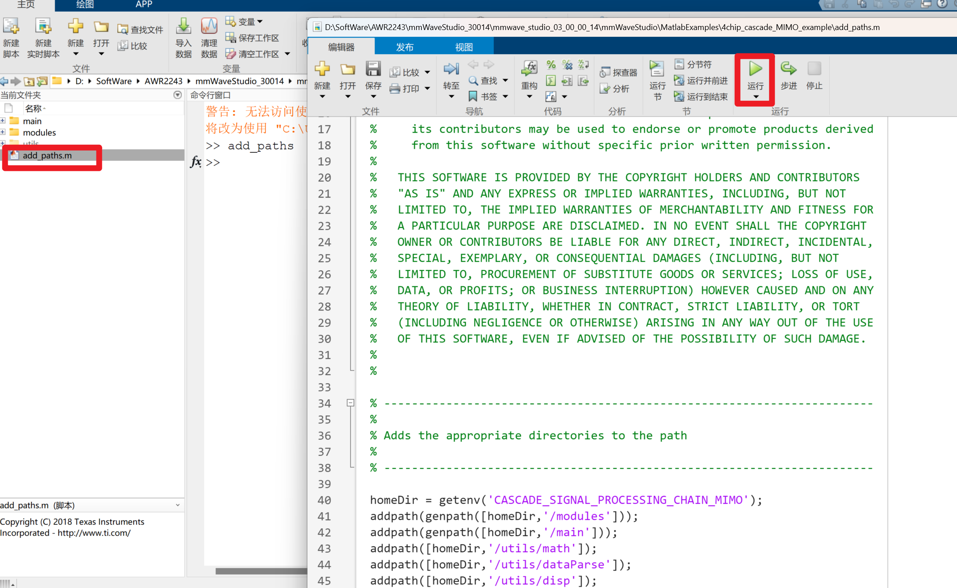957x588 pixels.
Task: Click the green Run play icon
Action: pyautogui.click(x=755, y=69)
